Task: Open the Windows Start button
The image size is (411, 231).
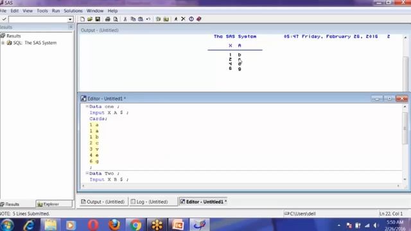Action: point(7,225)
